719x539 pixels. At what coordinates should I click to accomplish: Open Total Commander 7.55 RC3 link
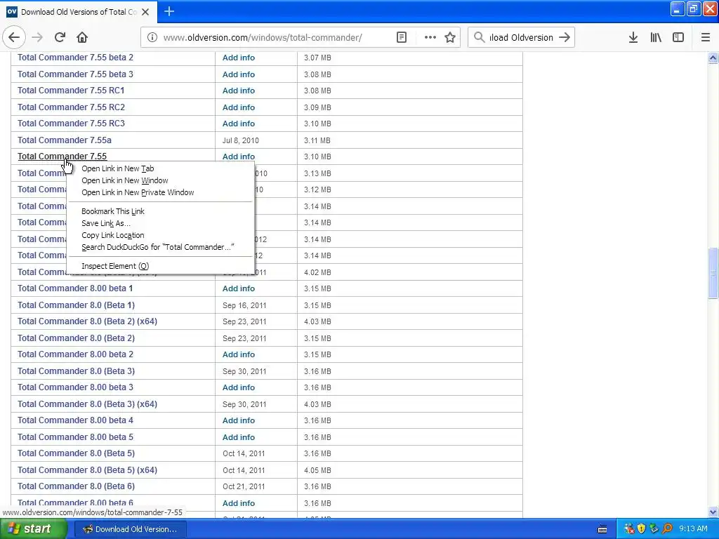tap(71, 124)
